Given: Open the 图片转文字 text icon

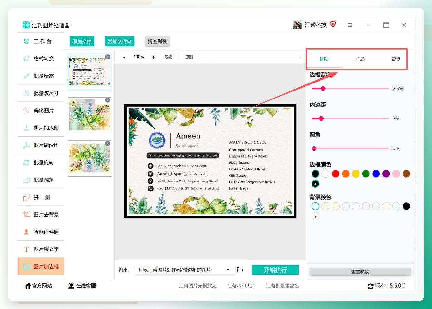Looking at the screenshot, I should (26, 249).
